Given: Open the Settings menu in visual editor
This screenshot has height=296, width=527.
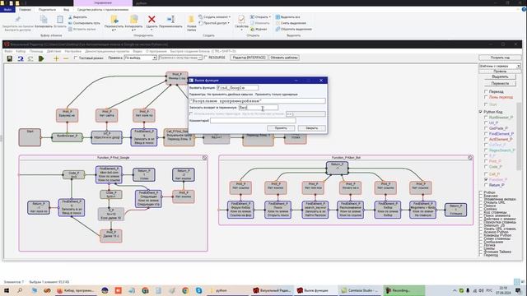Looking at the screenshot, I should click(x=73, y=51).
